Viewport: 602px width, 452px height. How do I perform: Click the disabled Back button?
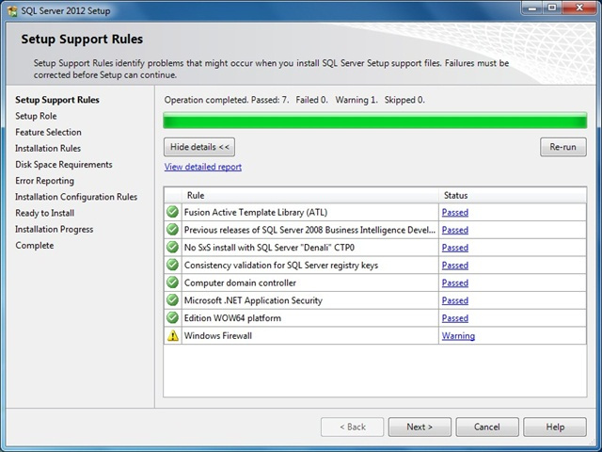[352, 427]
